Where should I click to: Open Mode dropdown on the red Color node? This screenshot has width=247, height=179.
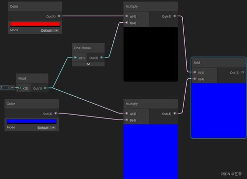click(49, 30)
